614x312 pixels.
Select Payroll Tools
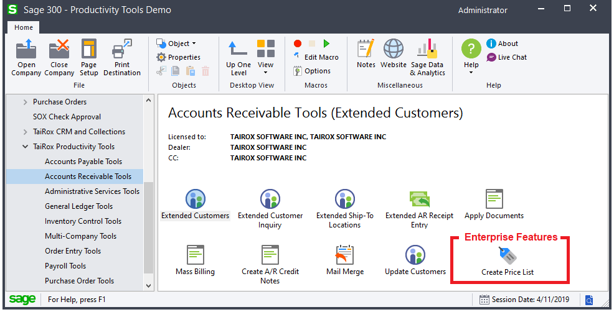[65, 265]
